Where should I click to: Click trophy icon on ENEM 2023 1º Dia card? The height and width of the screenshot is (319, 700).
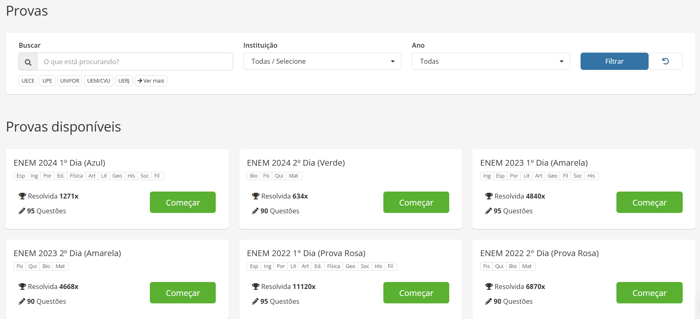[x=489, y=196]
